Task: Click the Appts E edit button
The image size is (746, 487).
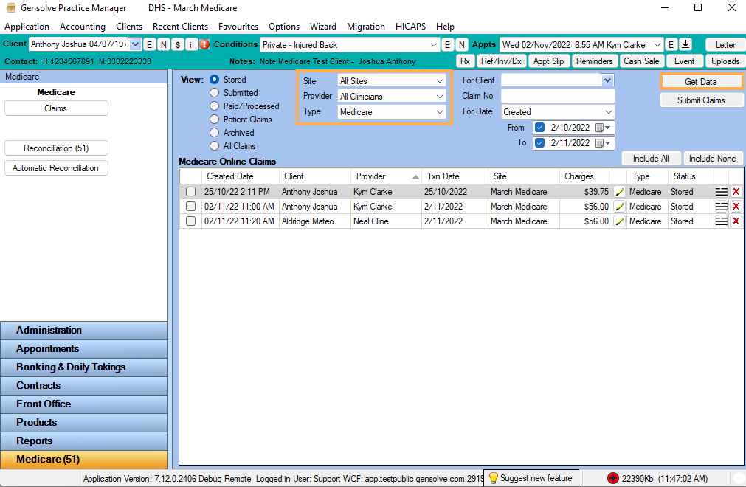Action: point(671,45)
